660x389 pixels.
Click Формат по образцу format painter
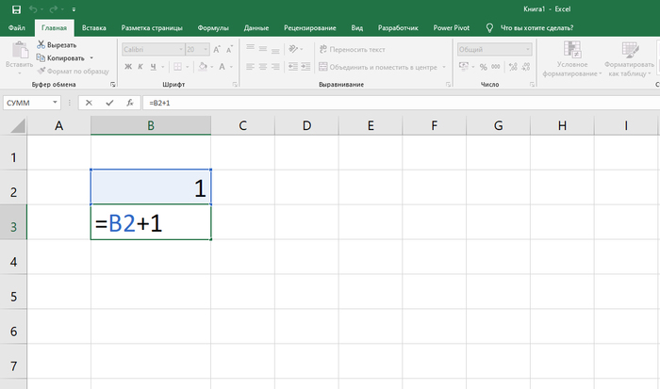[74, 71]
